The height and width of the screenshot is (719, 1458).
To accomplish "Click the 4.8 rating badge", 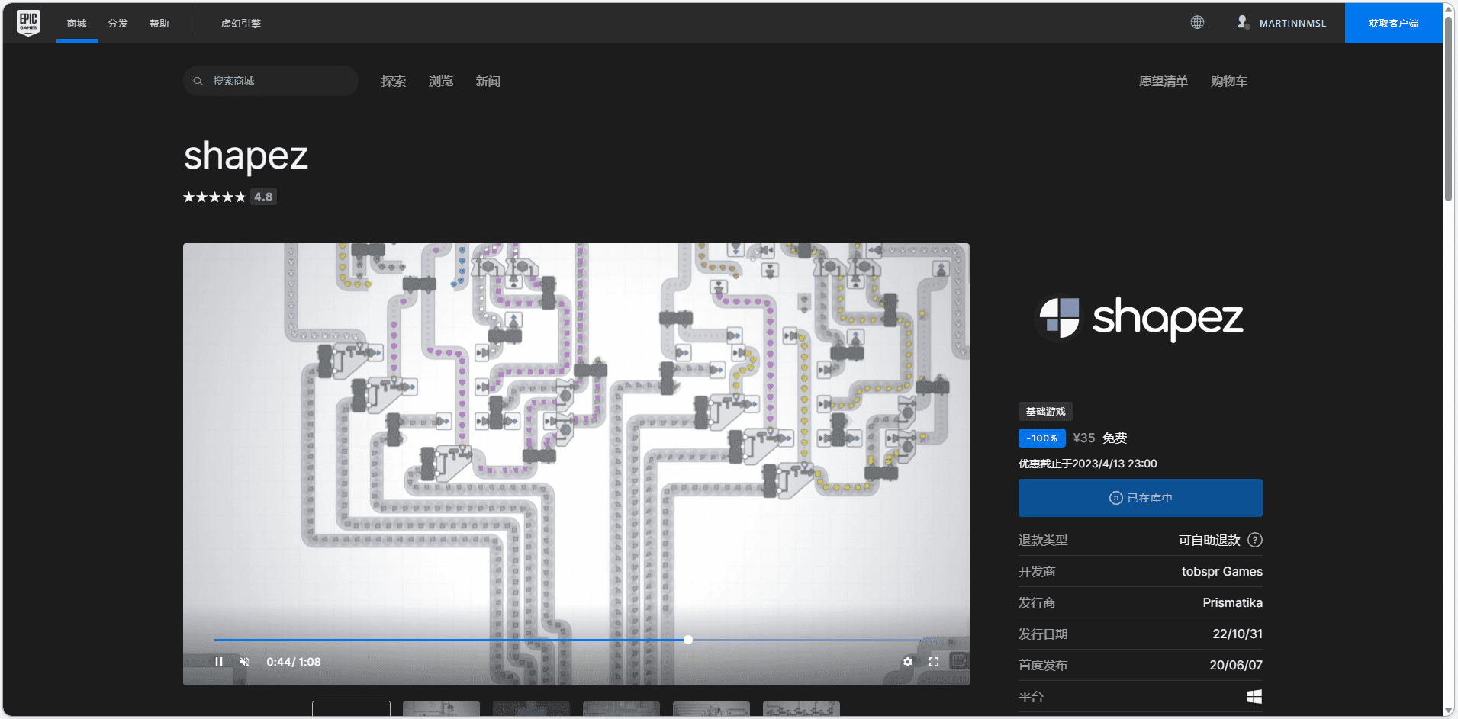I will 263,197.
